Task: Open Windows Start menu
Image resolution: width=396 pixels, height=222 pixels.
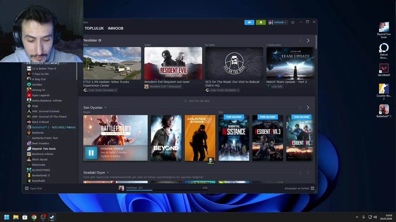Action: [6, 217]
